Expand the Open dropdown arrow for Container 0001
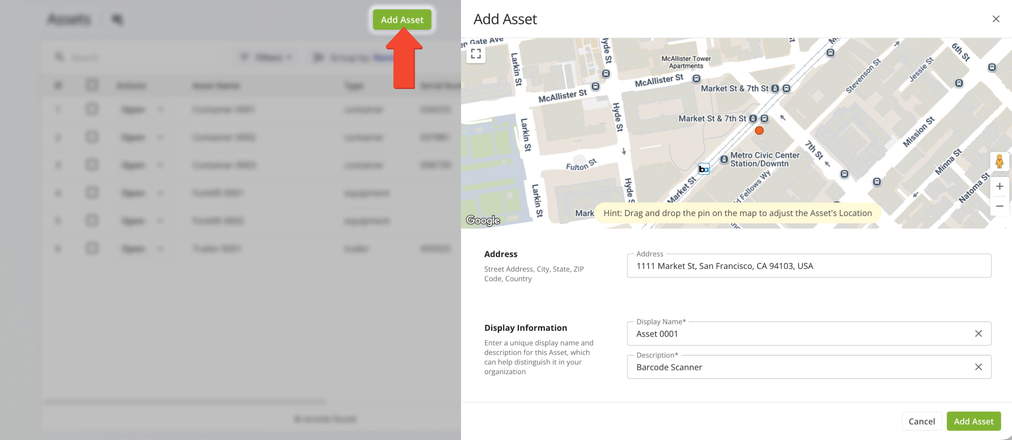Screen dimensions: 1012x440 pos(160,109)
